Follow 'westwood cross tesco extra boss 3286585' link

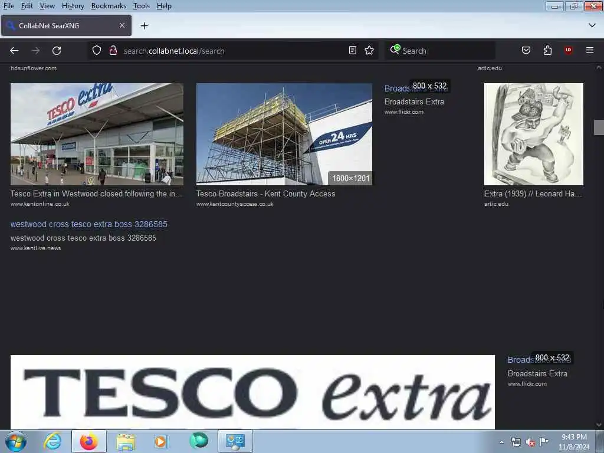(x=89, y=224)
